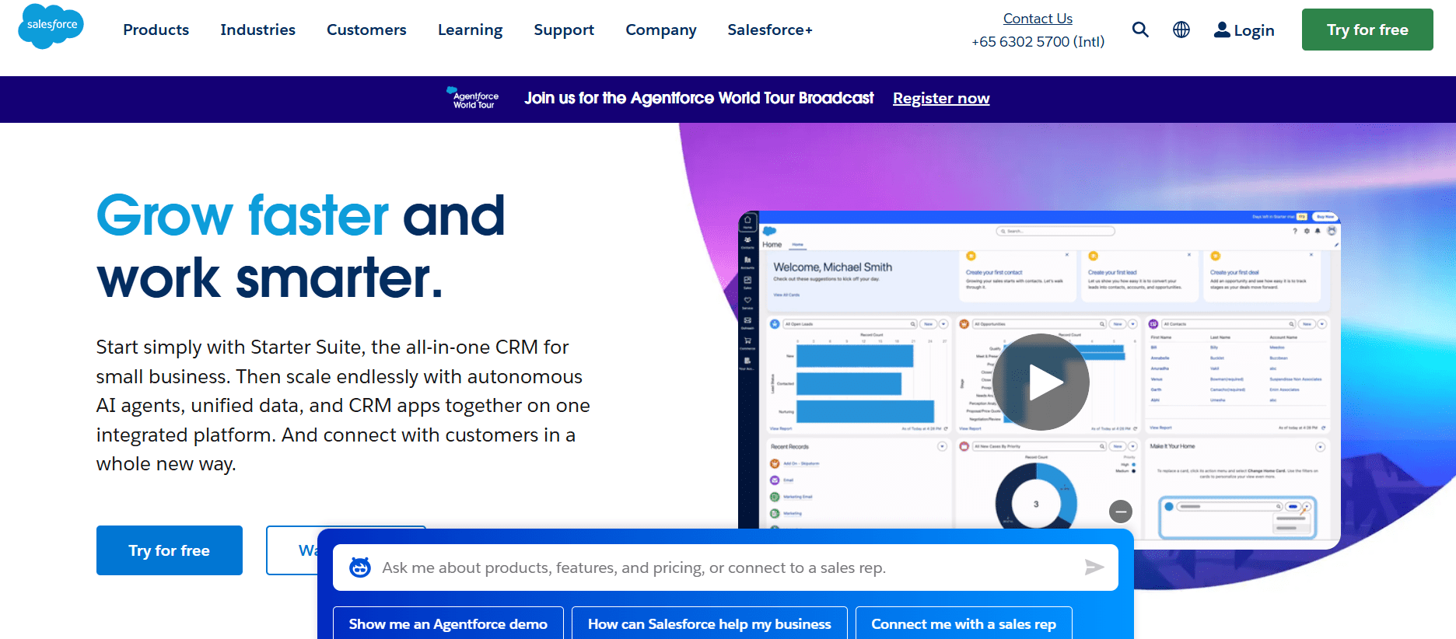Open the Products menu
Image resolution: width=1456 pixels, height=639 pixels.
[x=156, y=30]
